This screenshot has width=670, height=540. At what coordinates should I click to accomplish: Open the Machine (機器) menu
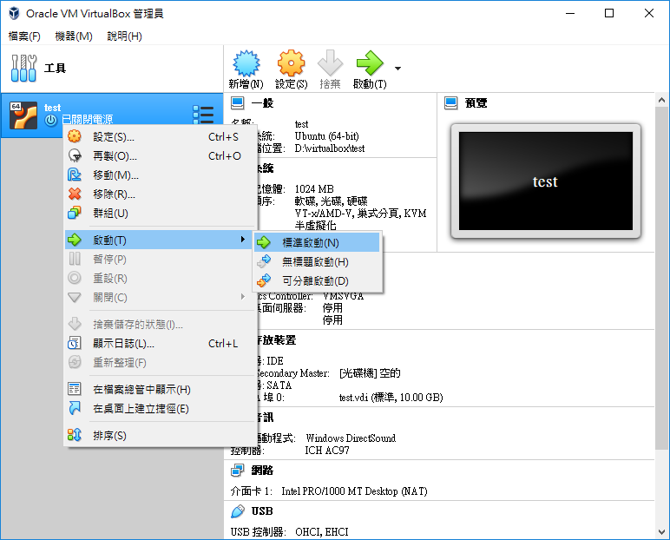[74, 36]
